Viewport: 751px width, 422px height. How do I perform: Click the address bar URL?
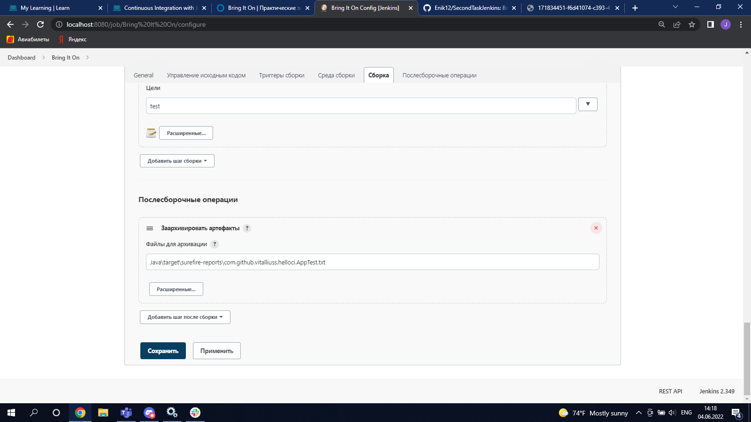click(136, 24)
